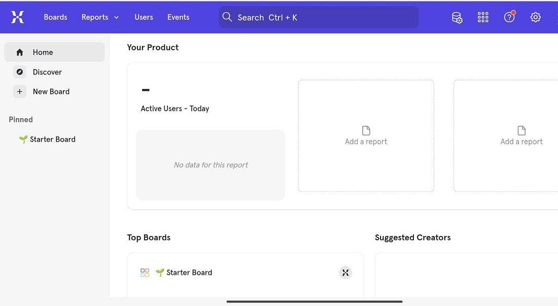Expand the Reports dropdown menu
Image resolution: width=558 pixels, height=306 pixels.
click(x=100, y=17)
